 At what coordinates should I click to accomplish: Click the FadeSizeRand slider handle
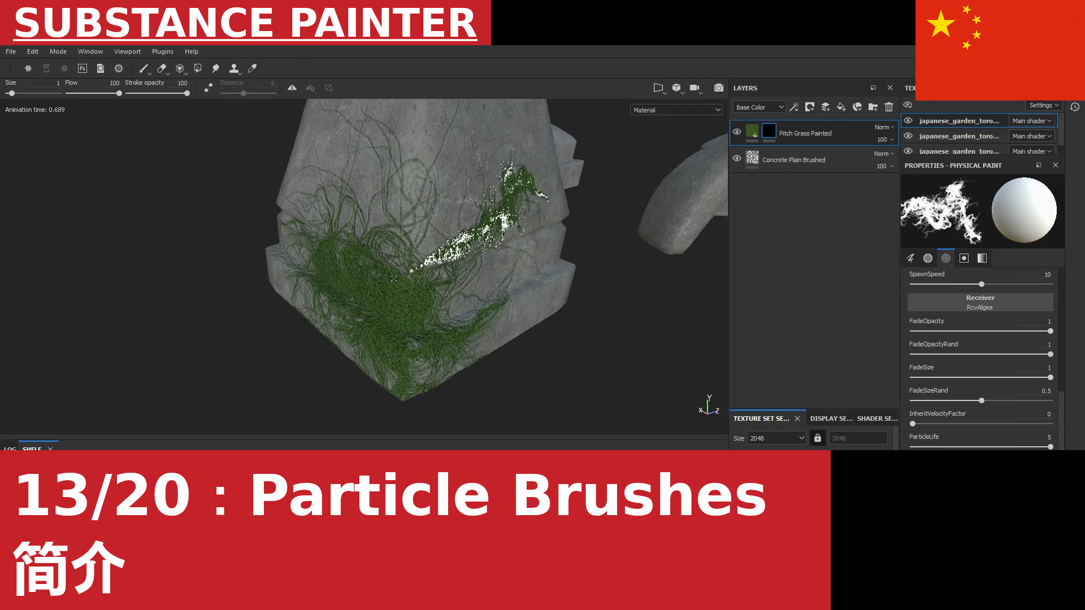click(982, 400)
